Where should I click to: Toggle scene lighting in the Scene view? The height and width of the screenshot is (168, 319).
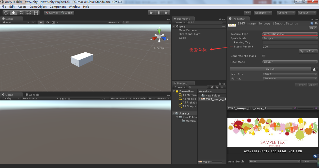click(40, 22)
